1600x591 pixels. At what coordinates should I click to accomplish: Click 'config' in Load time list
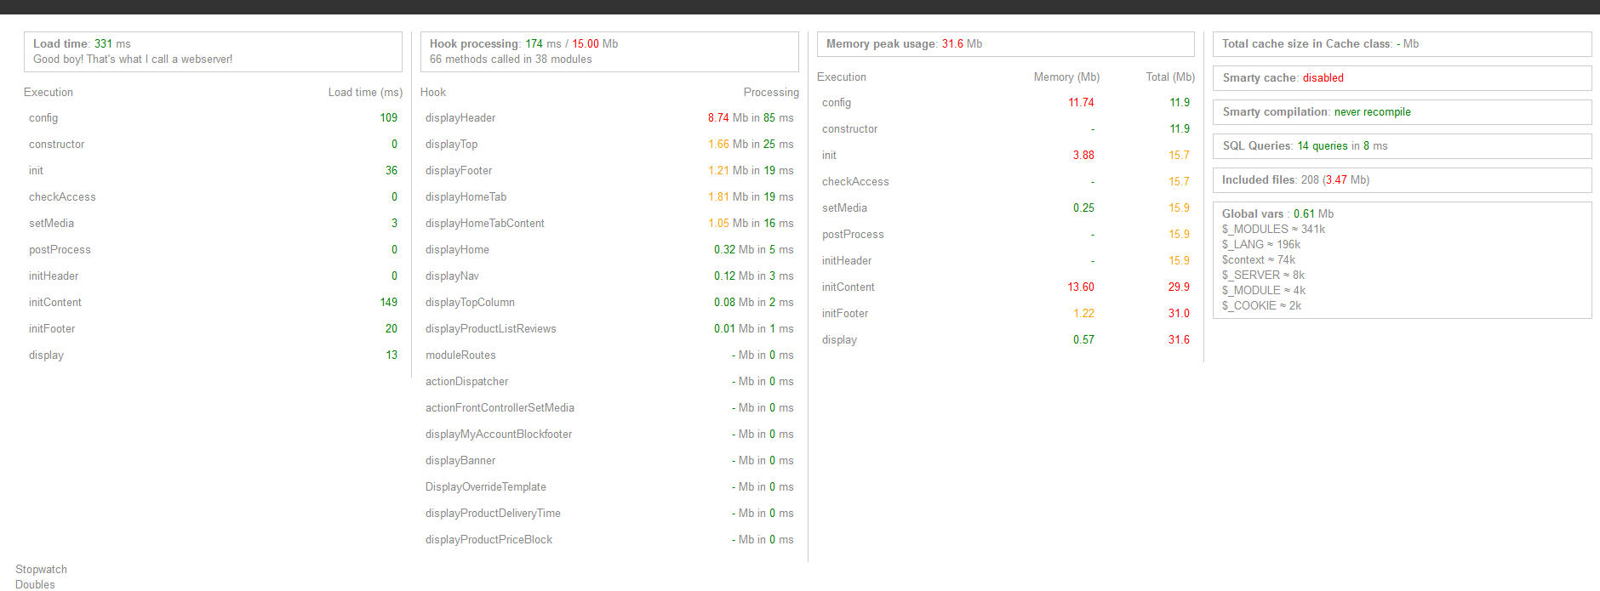point(43,118)
